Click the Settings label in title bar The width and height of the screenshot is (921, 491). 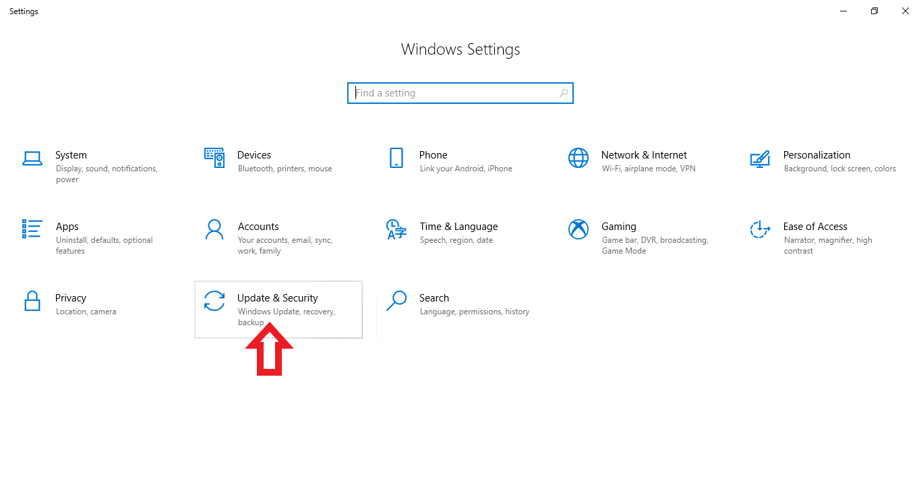click(x=24, y=11)
